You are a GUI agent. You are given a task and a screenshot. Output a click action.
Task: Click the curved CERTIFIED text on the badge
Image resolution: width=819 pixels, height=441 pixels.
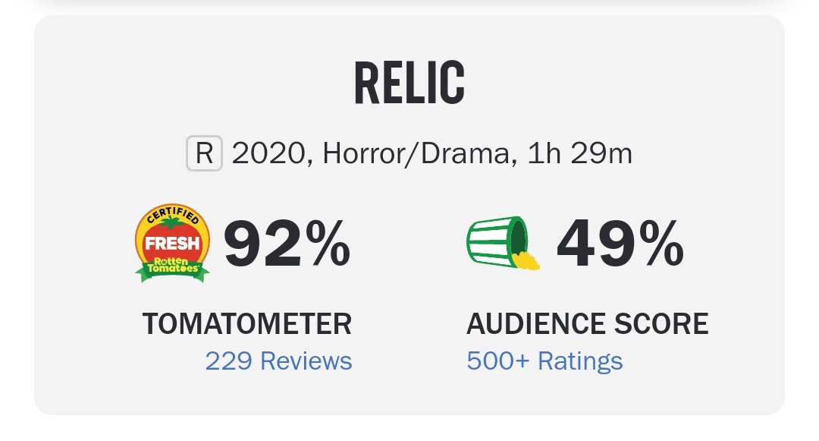[172, 214]
